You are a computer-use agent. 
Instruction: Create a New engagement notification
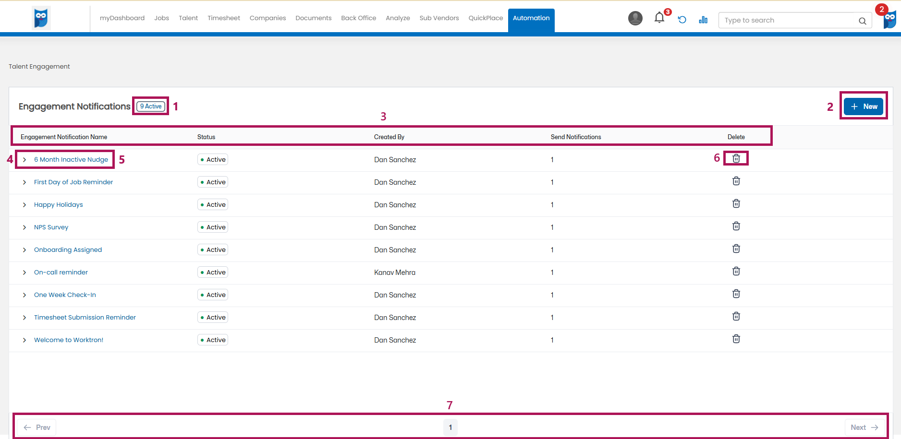863,107
